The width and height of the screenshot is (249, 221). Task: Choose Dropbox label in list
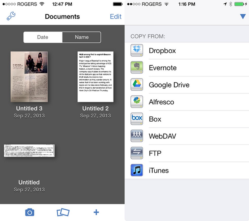coord(162,51)
